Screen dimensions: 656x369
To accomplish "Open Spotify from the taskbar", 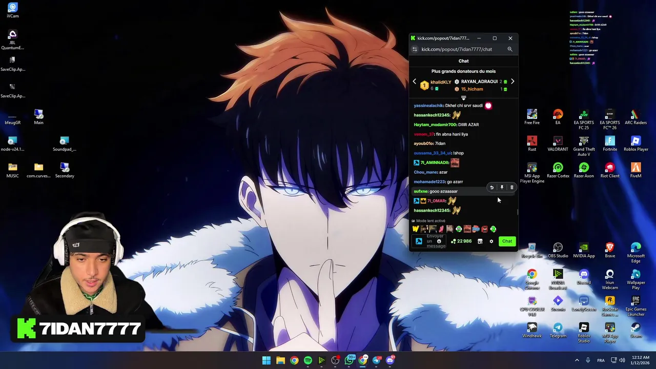I will coord(308,360).
